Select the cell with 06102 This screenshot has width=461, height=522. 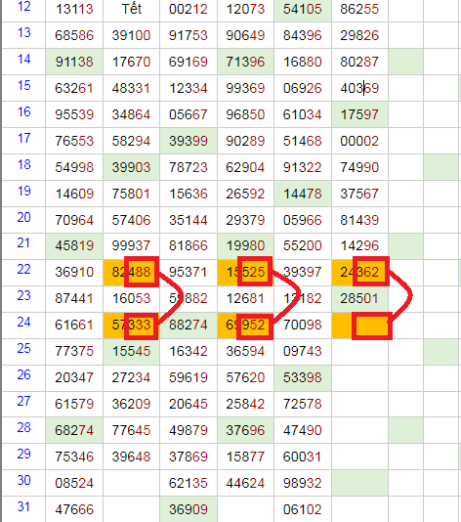coord(303,509)
